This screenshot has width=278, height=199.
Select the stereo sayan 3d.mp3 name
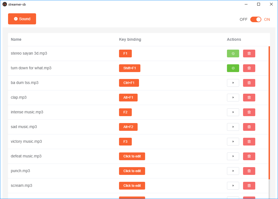(29, 53)
